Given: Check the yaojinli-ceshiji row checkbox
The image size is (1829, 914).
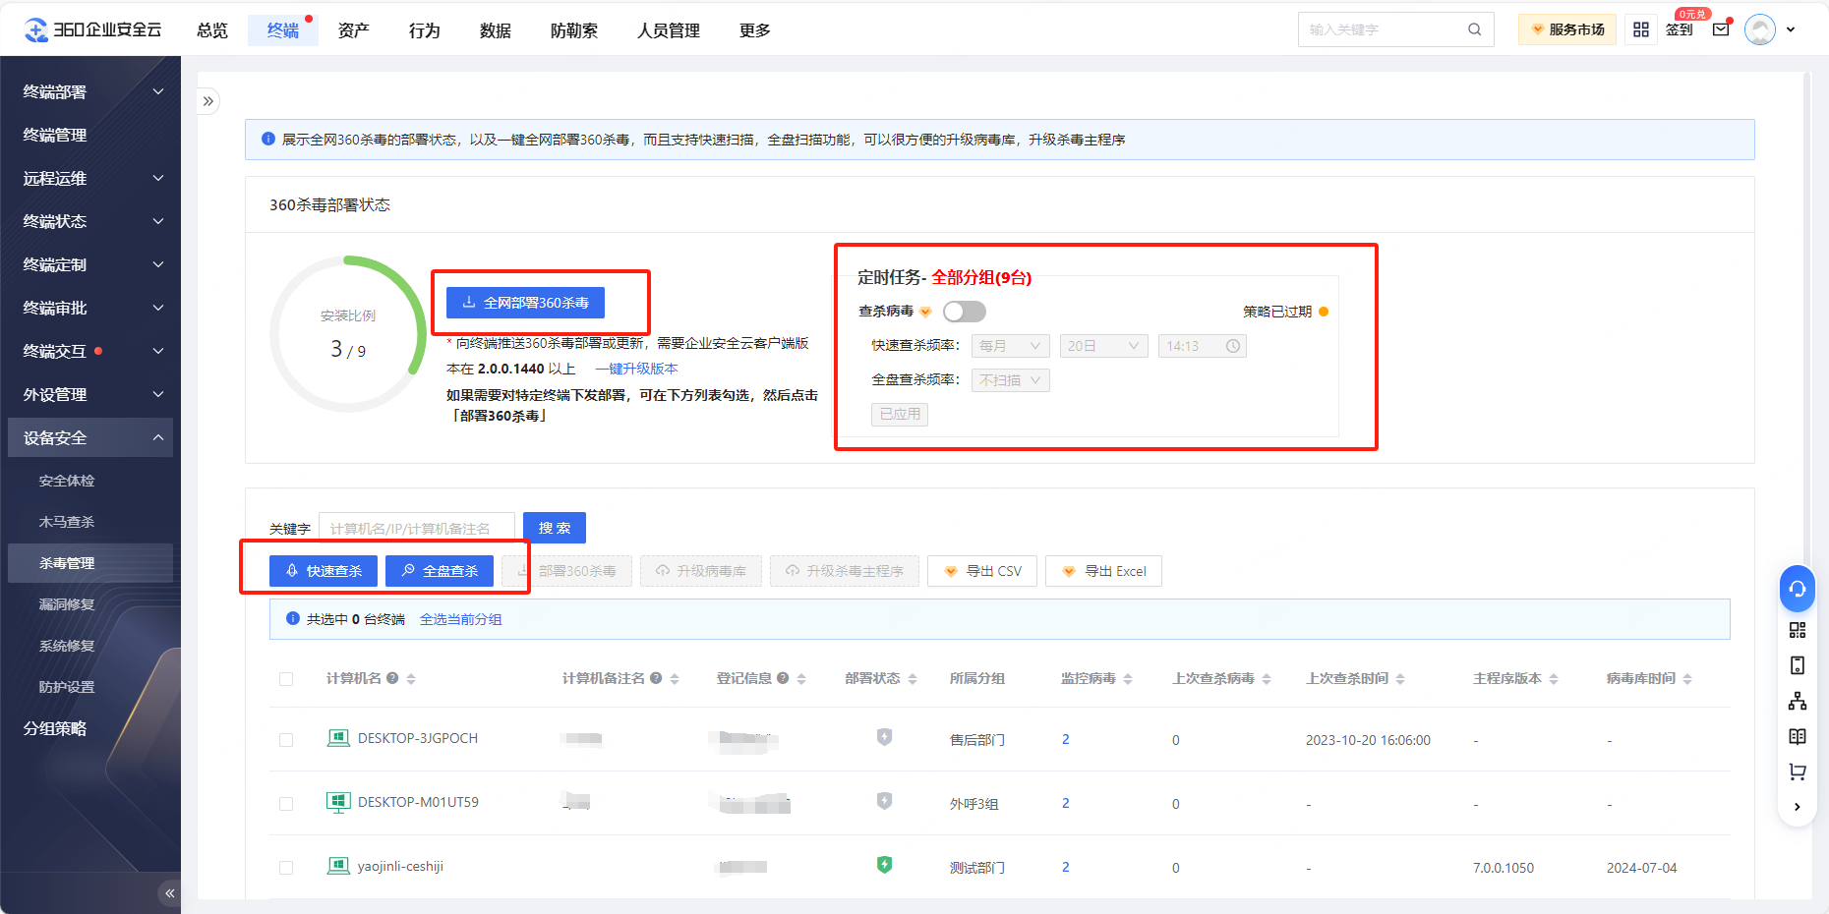Looking at the screenshot, I should point(286,868).
